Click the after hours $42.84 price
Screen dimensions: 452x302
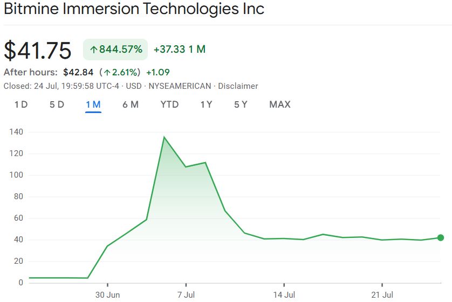pyautogui.click(x=78, y=72)
